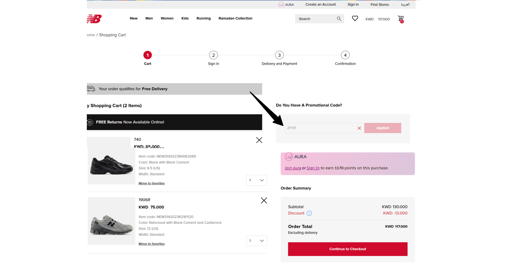This screenshot has width=512, height=269.
Task: Click Sign In link in Aura banner
Action: 313,168
